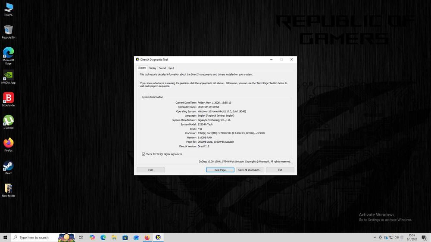Switch to the Sound tab
Image resolution: width=431 pixels, height=242 pixels.
point(162,68)
